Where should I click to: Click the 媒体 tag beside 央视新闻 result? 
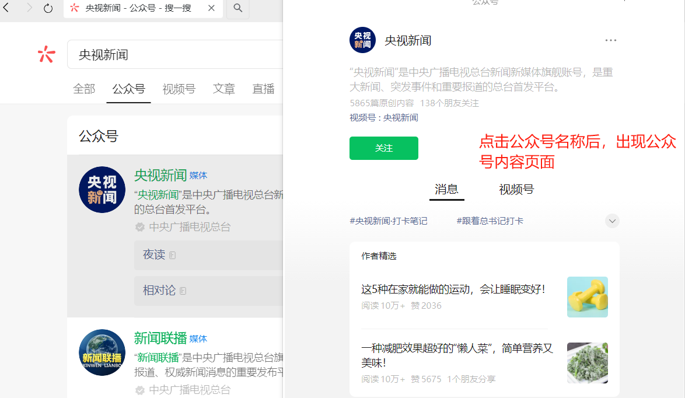click(198, 176)
